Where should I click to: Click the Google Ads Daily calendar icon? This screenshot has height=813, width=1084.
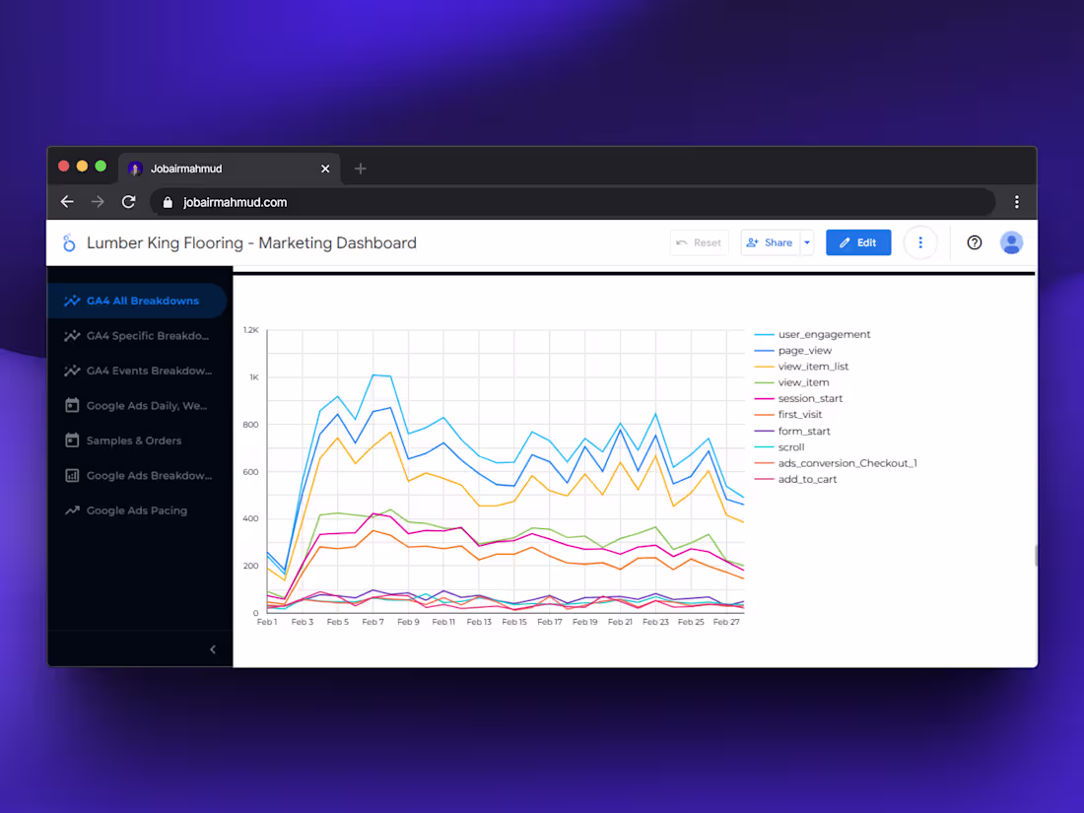(x=70, y=405)
